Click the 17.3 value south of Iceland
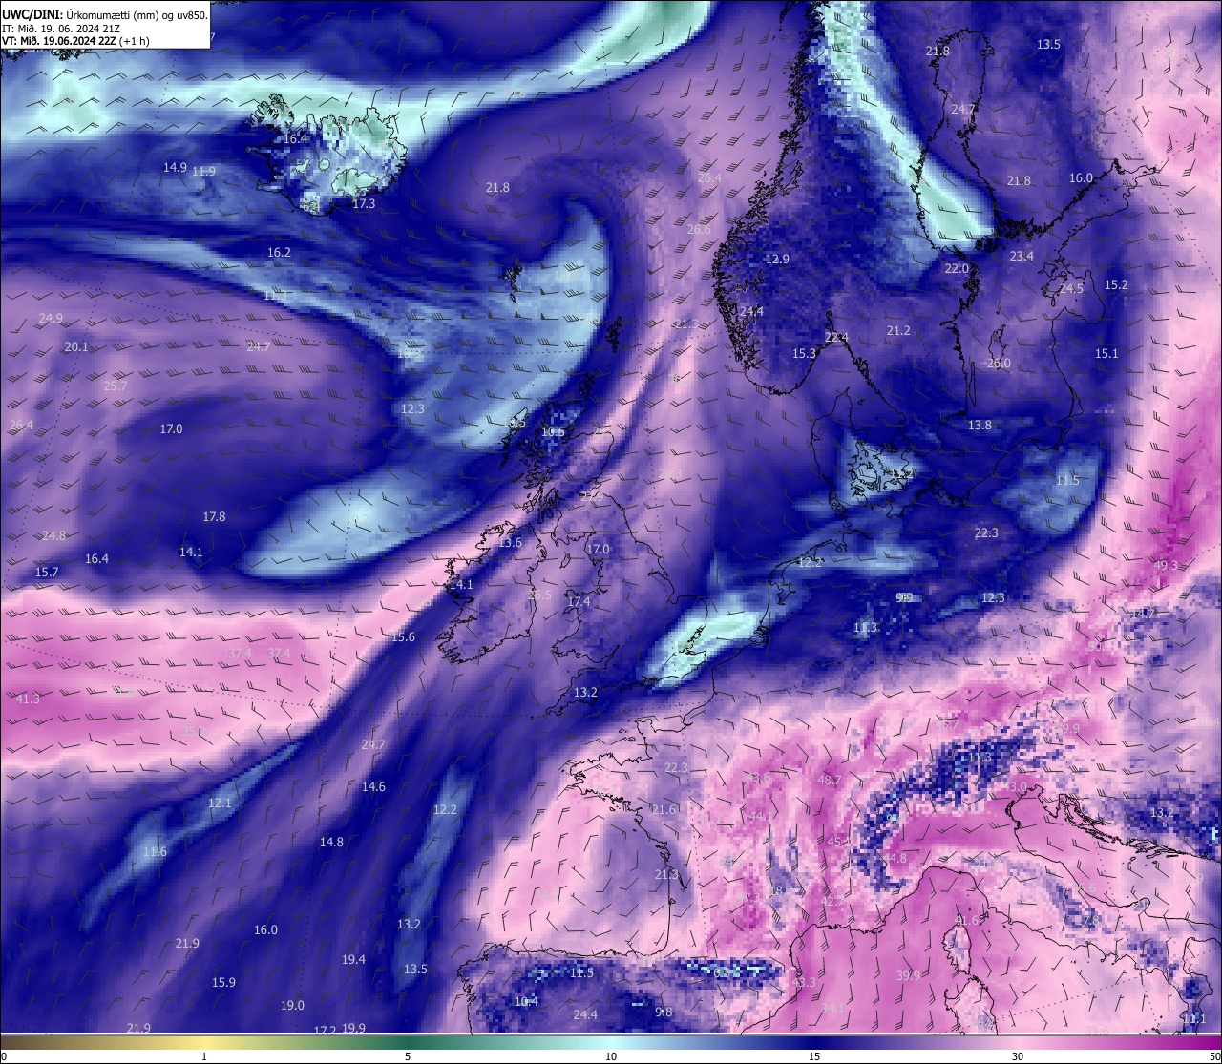1222x1064 pixels. (364, 203)
